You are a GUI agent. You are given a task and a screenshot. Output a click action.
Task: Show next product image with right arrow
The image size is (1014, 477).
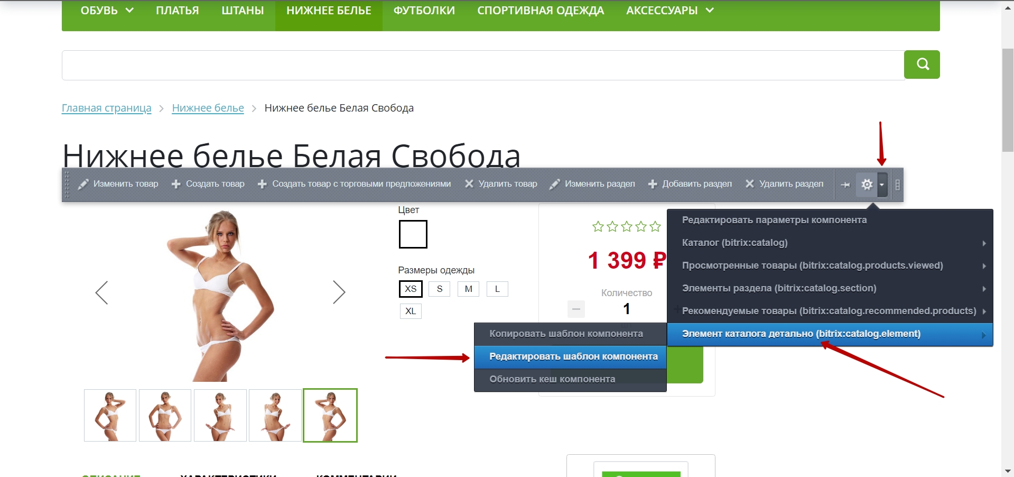(339, 292)
